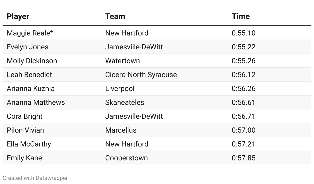Click on Ella McCarthy's name
Screen dimensions: 314x184
pyautogui.click(x=29, y=144)
